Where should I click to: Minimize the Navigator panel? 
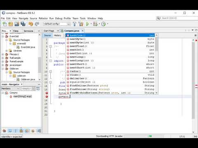[x=39, y=84]
